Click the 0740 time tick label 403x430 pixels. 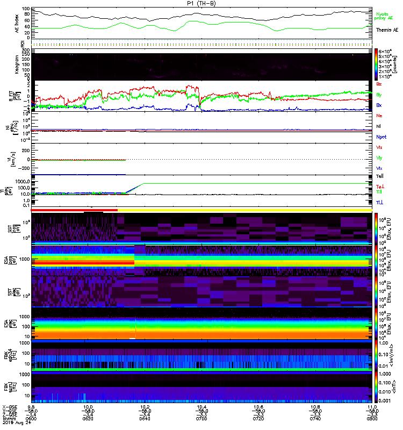pos(315,419)
